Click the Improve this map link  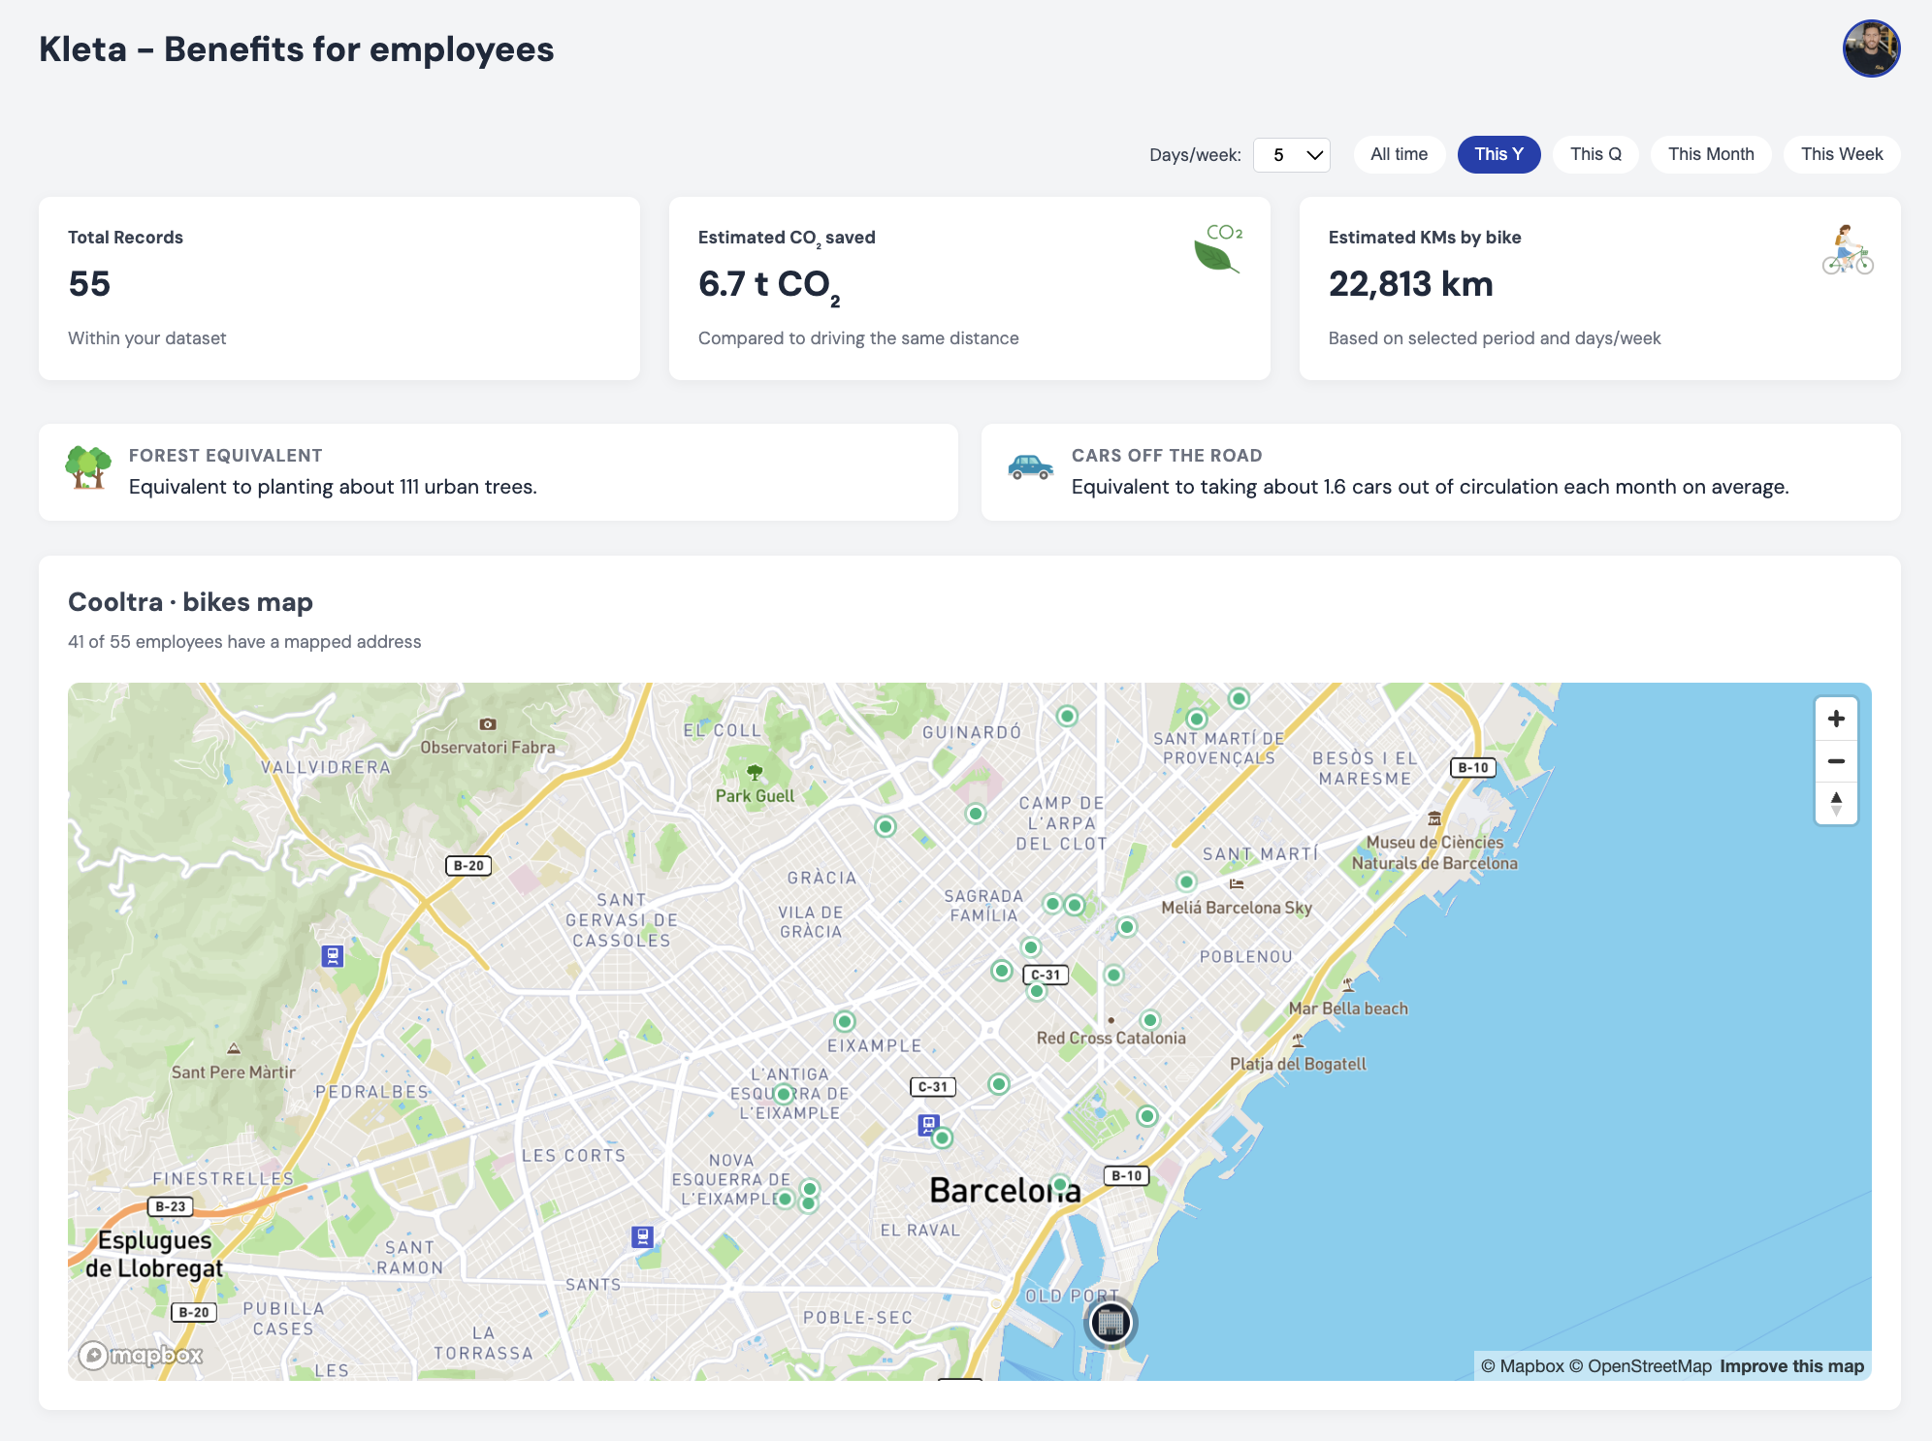pyautogui.click(x=1792, y=1366)
